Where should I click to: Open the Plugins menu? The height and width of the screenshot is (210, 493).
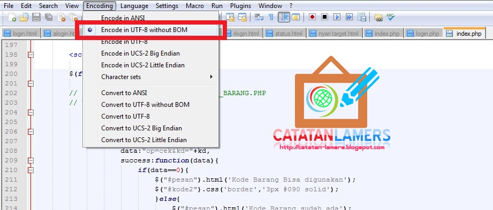240,6
